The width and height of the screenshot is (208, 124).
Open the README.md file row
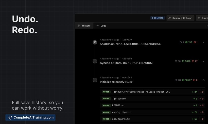click(152, 105)
